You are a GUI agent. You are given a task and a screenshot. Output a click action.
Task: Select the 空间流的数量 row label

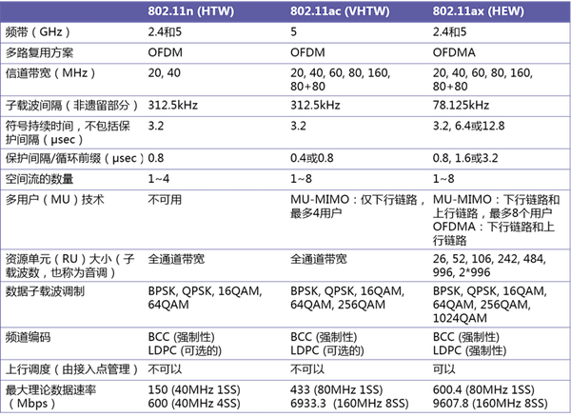(39, 179)
